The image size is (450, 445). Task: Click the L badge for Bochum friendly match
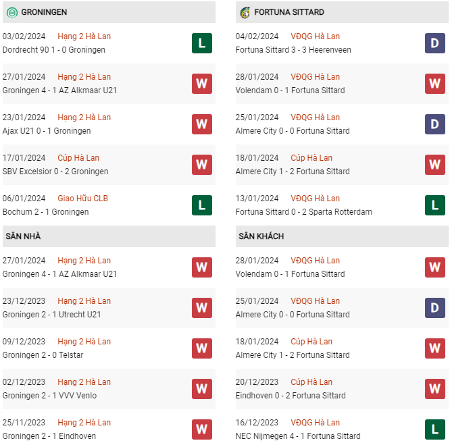201,205
